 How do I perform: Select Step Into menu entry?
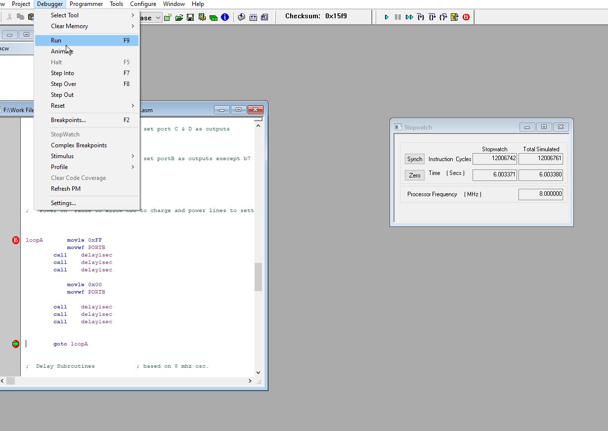pyautogui.click(x=87, y=73)
